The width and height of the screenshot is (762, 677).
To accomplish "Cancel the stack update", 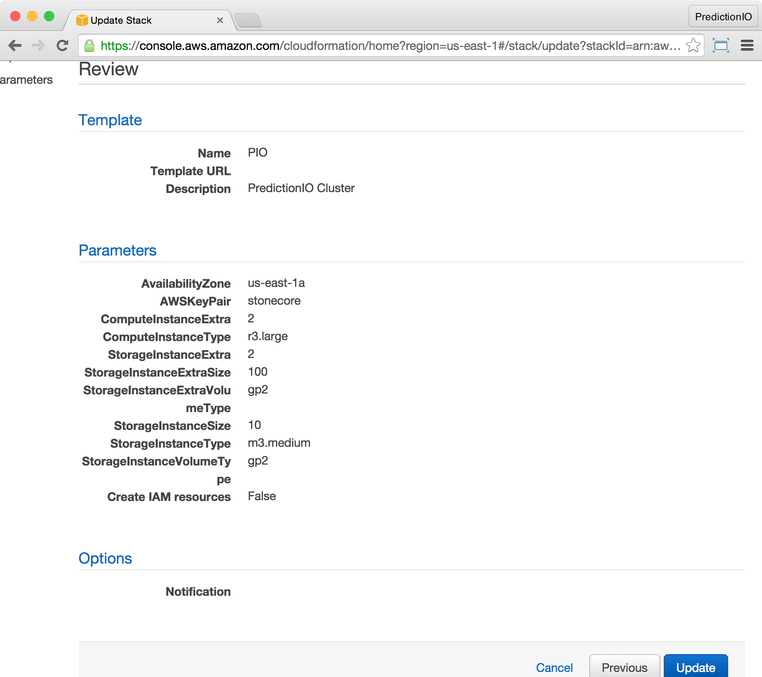I will [554, 667].
